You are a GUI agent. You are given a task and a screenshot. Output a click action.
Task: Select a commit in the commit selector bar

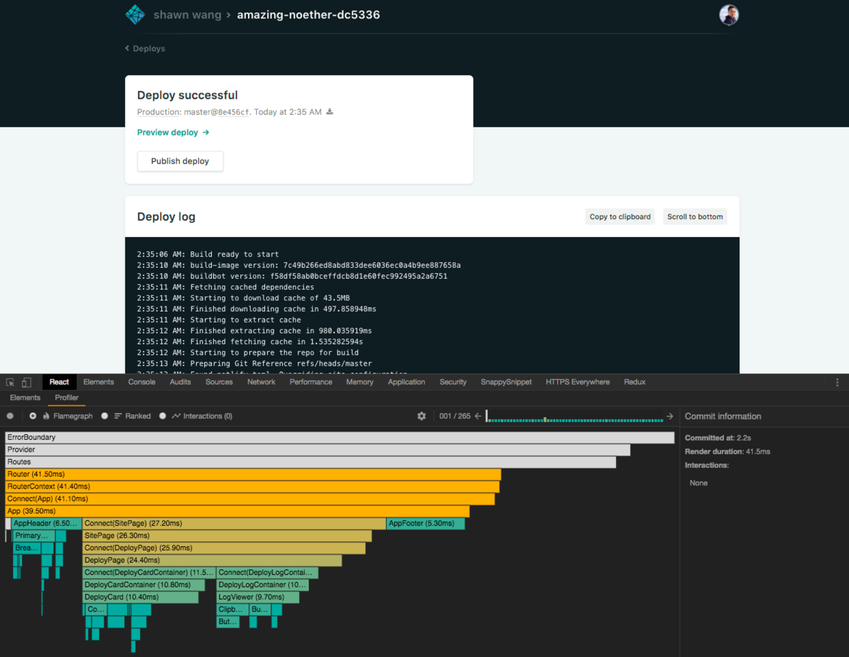(574, 416)
